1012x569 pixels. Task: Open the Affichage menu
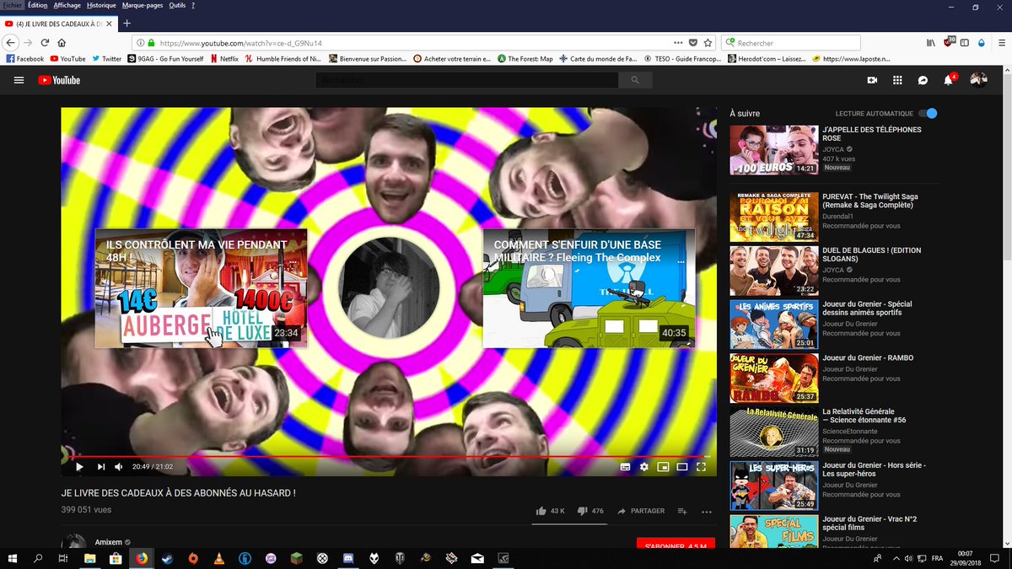tap(67, 5)
